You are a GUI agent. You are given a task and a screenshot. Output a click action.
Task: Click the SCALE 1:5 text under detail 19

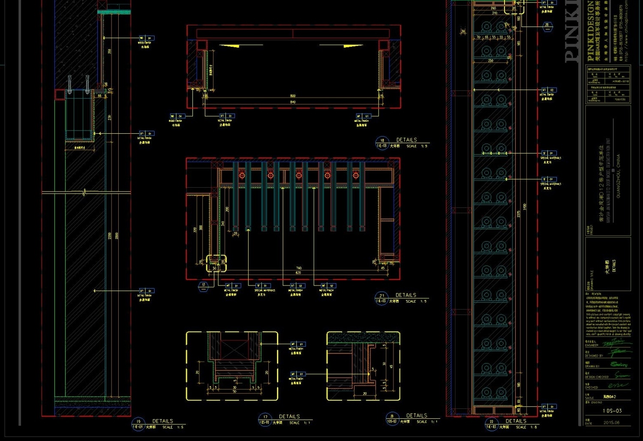[173, 427]
